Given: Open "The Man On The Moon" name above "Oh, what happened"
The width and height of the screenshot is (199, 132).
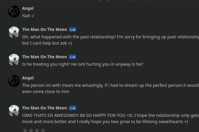Looking at the screenshot, I should pyautogui.click(x=44, y=29).
